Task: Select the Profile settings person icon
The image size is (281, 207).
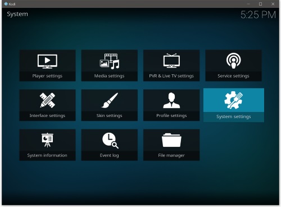Action: coord(171,100)
